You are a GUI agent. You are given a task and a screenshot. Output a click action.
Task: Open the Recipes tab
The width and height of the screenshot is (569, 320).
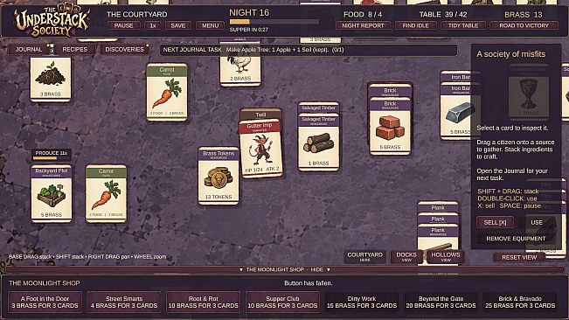coord(75,49)
